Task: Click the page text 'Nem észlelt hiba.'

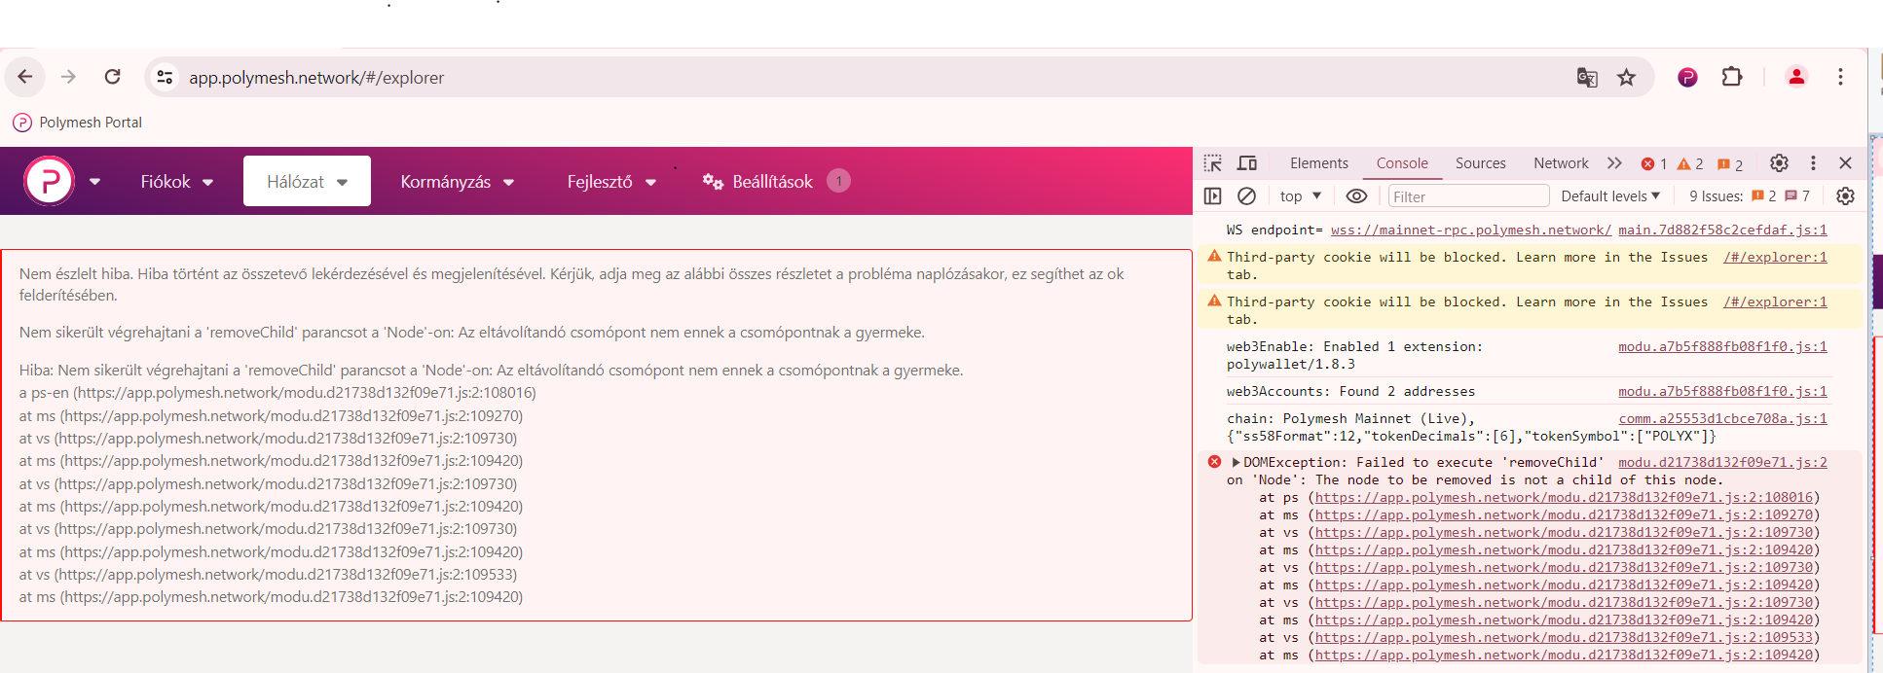Action: [x=76, y=274]
